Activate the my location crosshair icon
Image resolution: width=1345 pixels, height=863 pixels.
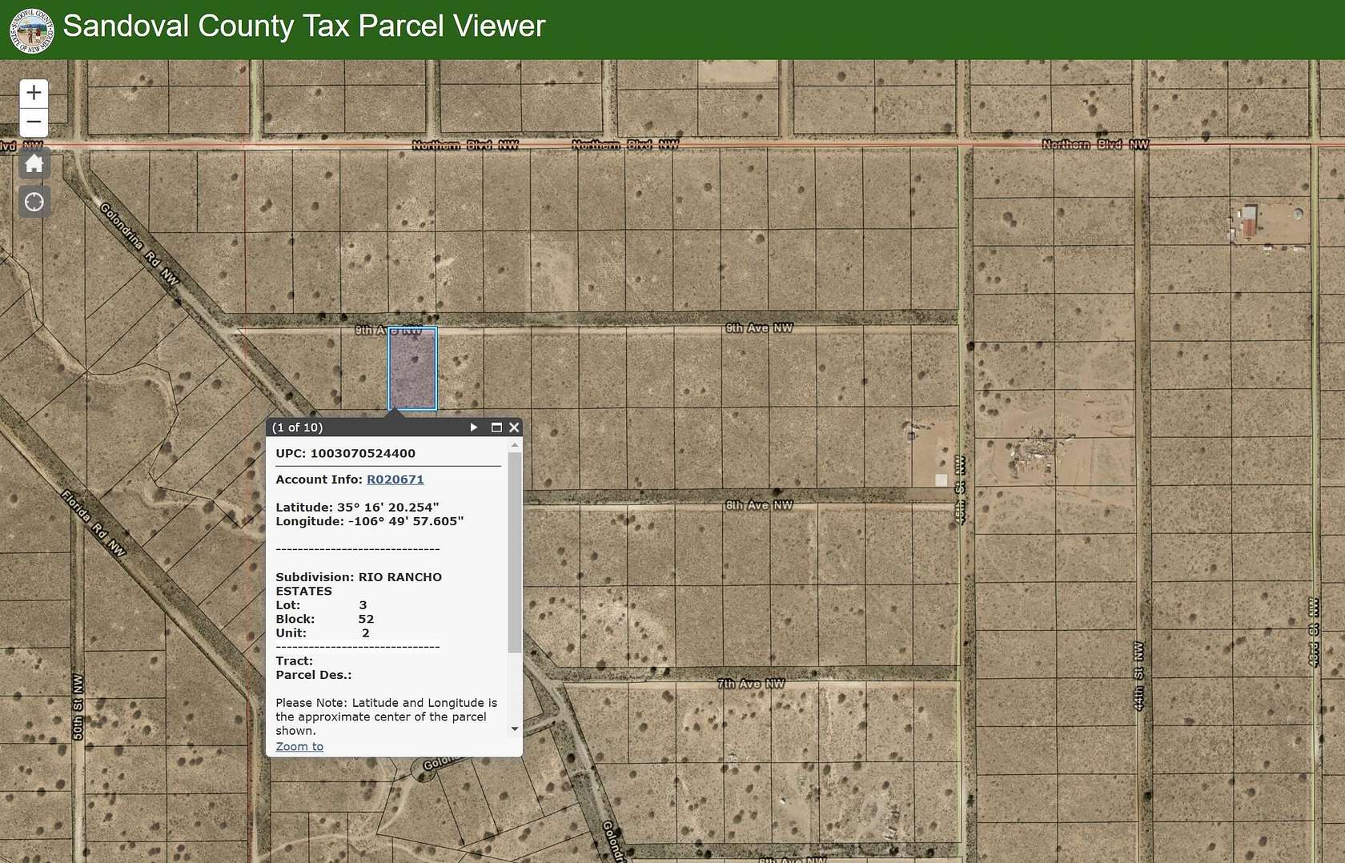pos(34,202)
